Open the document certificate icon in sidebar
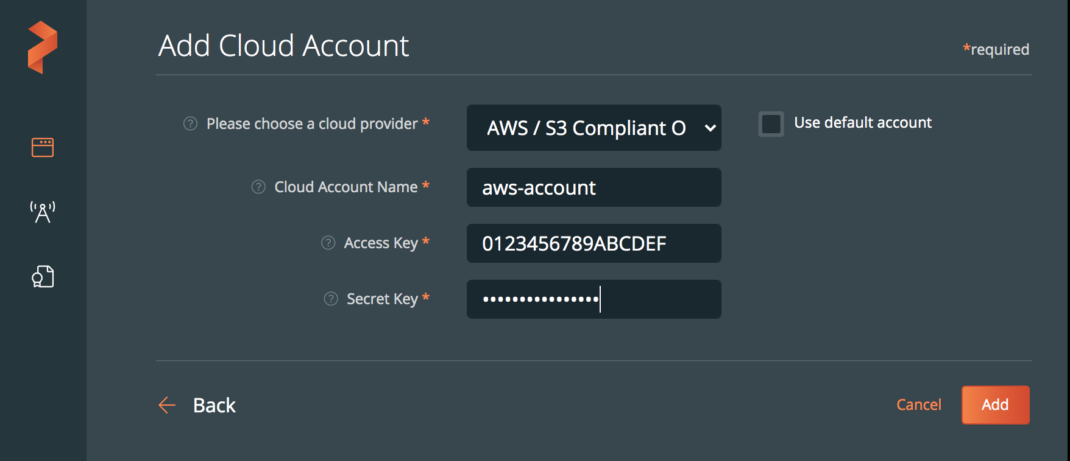Screen dimensions: 1070x461 [43, 277]
